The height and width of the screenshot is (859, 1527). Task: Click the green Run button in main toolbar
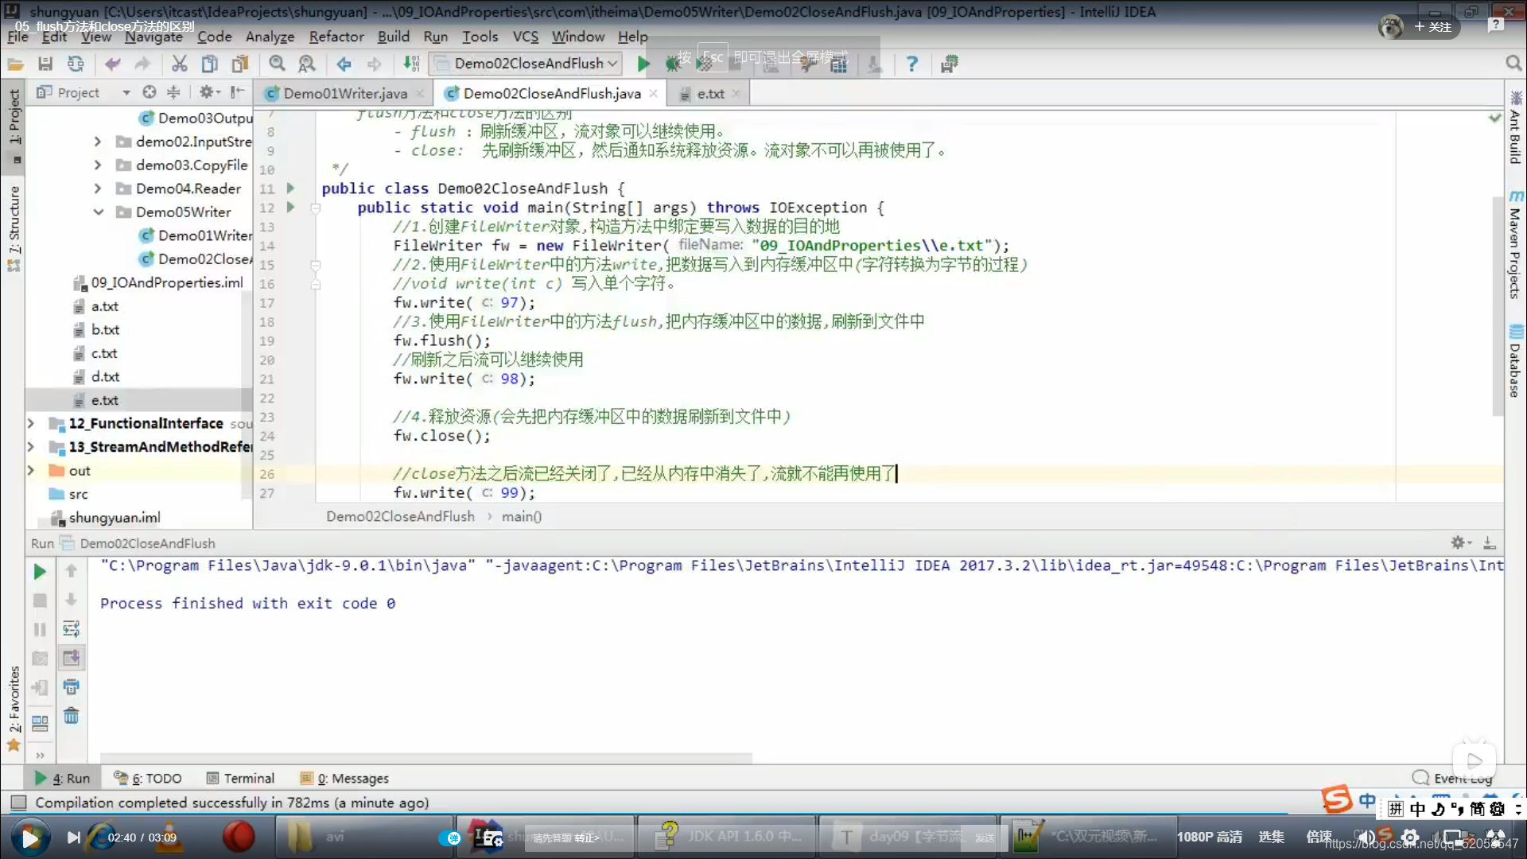click(643, 64)
